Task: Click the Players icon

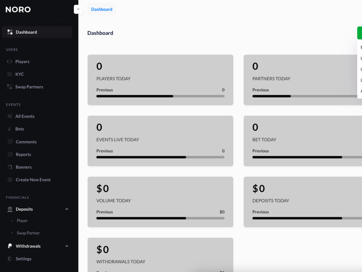Action: [9, 62]
